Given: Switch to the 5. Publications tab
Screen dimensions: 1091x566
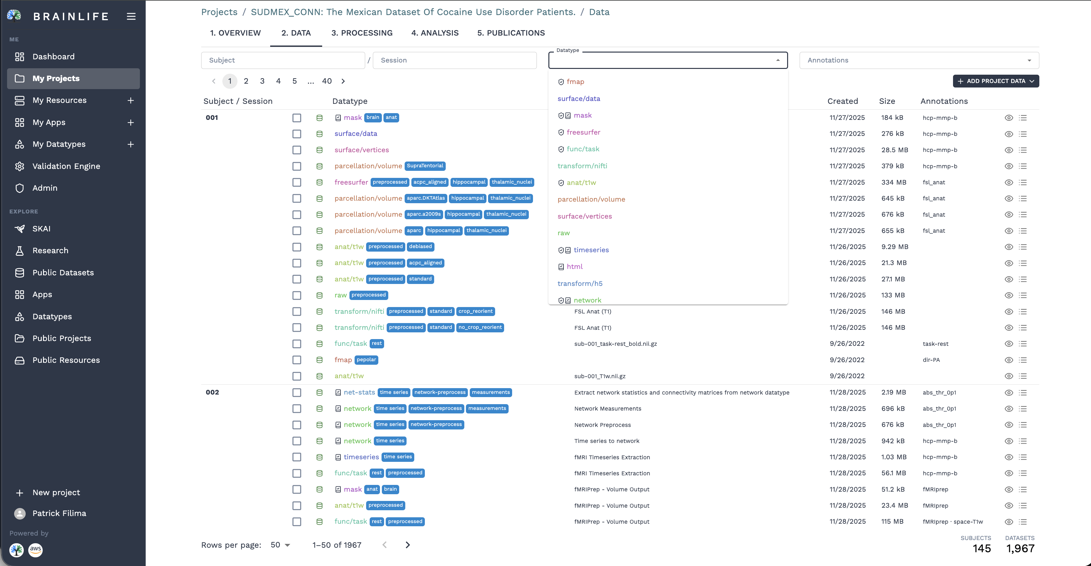Looking at the screenshot, I should (x=511, y=33).
